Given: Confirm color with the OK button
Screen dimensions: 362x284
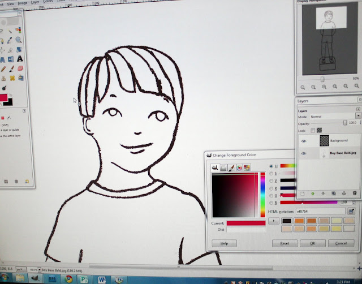Looking at the screenshot, I should coord(313,243).
